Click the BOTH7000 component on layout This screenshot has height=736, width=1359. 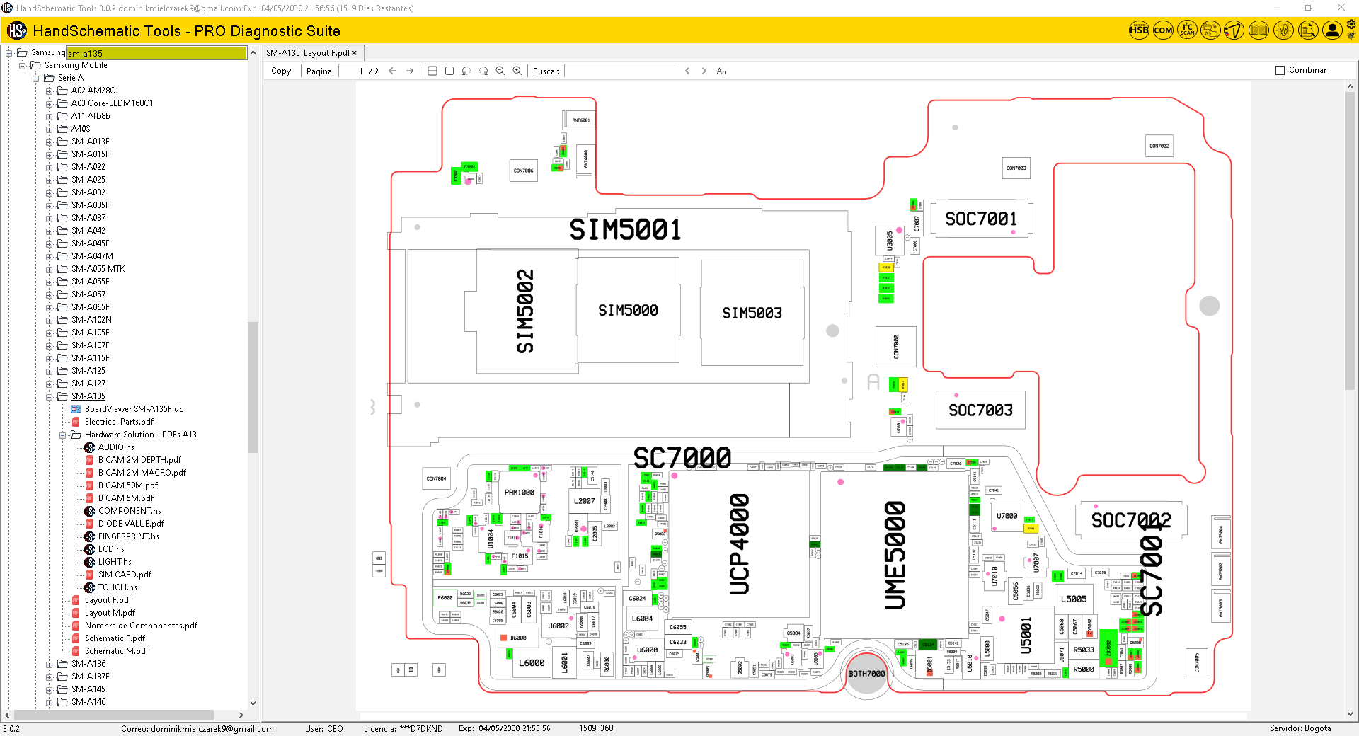coord(866,673)
